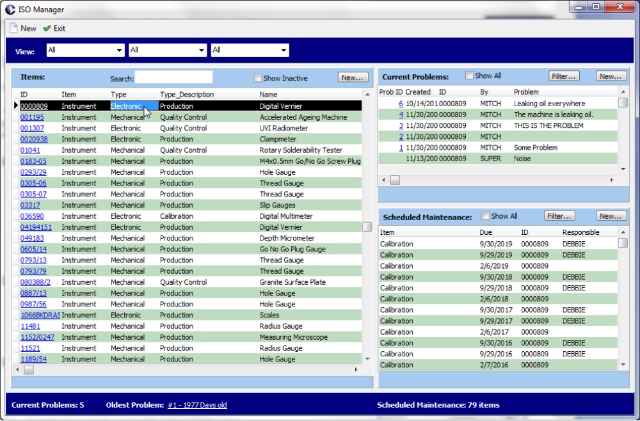Open the first View dropdown

point(85,50)
